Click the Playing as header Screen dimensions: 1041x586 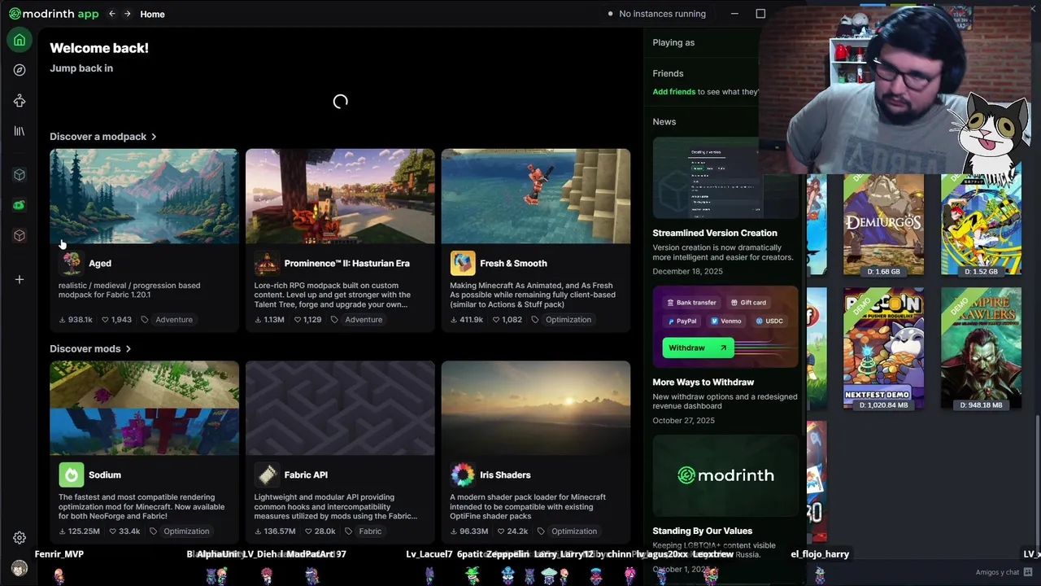(673, 42)
